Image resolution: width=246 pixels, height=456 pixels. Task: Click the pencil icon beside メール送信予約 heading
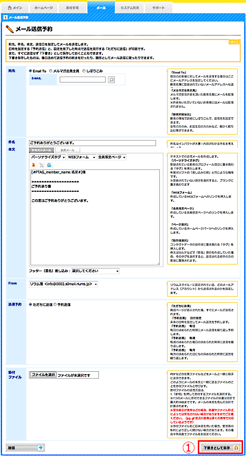(x=9, y=29)
